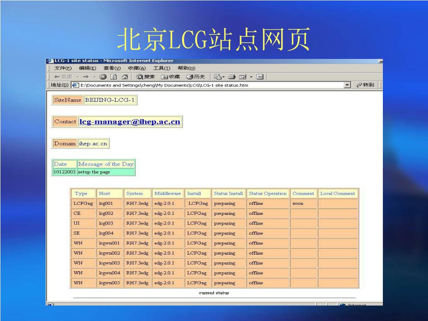
Task: Open the address bar dropdown arrow
Action: coord(347,85)
